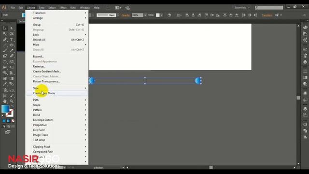The height and width of the screenshot is (174, 309).
Task: Select the Pen tool
Action: point(5,40)
